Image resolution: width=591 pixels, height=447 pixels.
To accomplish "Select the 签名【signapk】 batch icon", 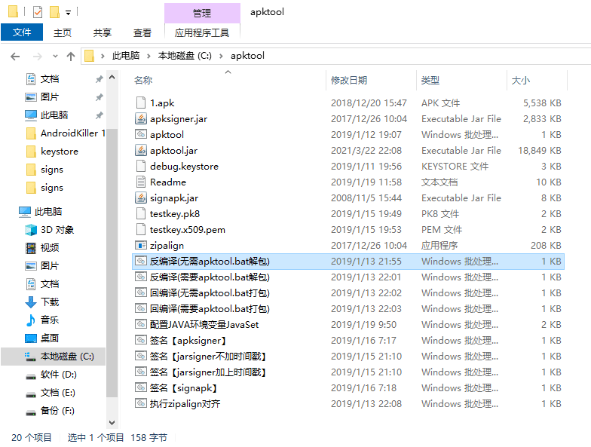I will (x=140, y=387).
